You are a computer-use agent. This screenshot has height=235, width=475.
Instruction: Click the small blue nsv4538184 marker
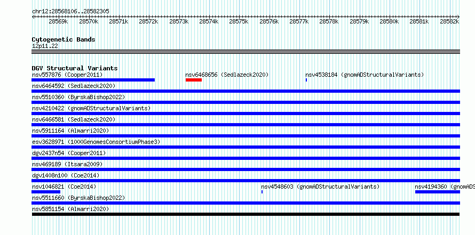[x=306, y=80]
